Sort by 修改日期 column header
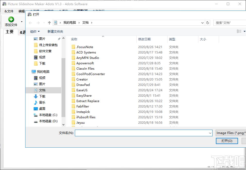The image size is (246, 170). 144,39
